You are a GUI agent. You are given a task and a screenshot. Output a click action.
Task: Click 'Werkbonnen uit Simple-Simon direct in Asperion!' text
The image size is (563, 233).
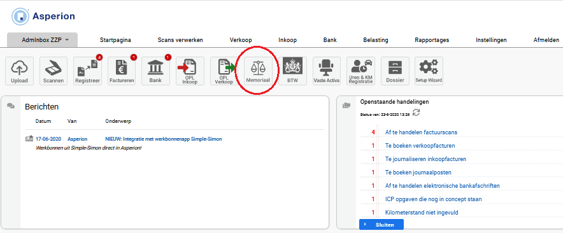coord(89,148)
